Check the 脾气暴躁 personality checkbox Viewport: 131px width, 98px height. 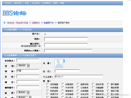pos(108,84)
